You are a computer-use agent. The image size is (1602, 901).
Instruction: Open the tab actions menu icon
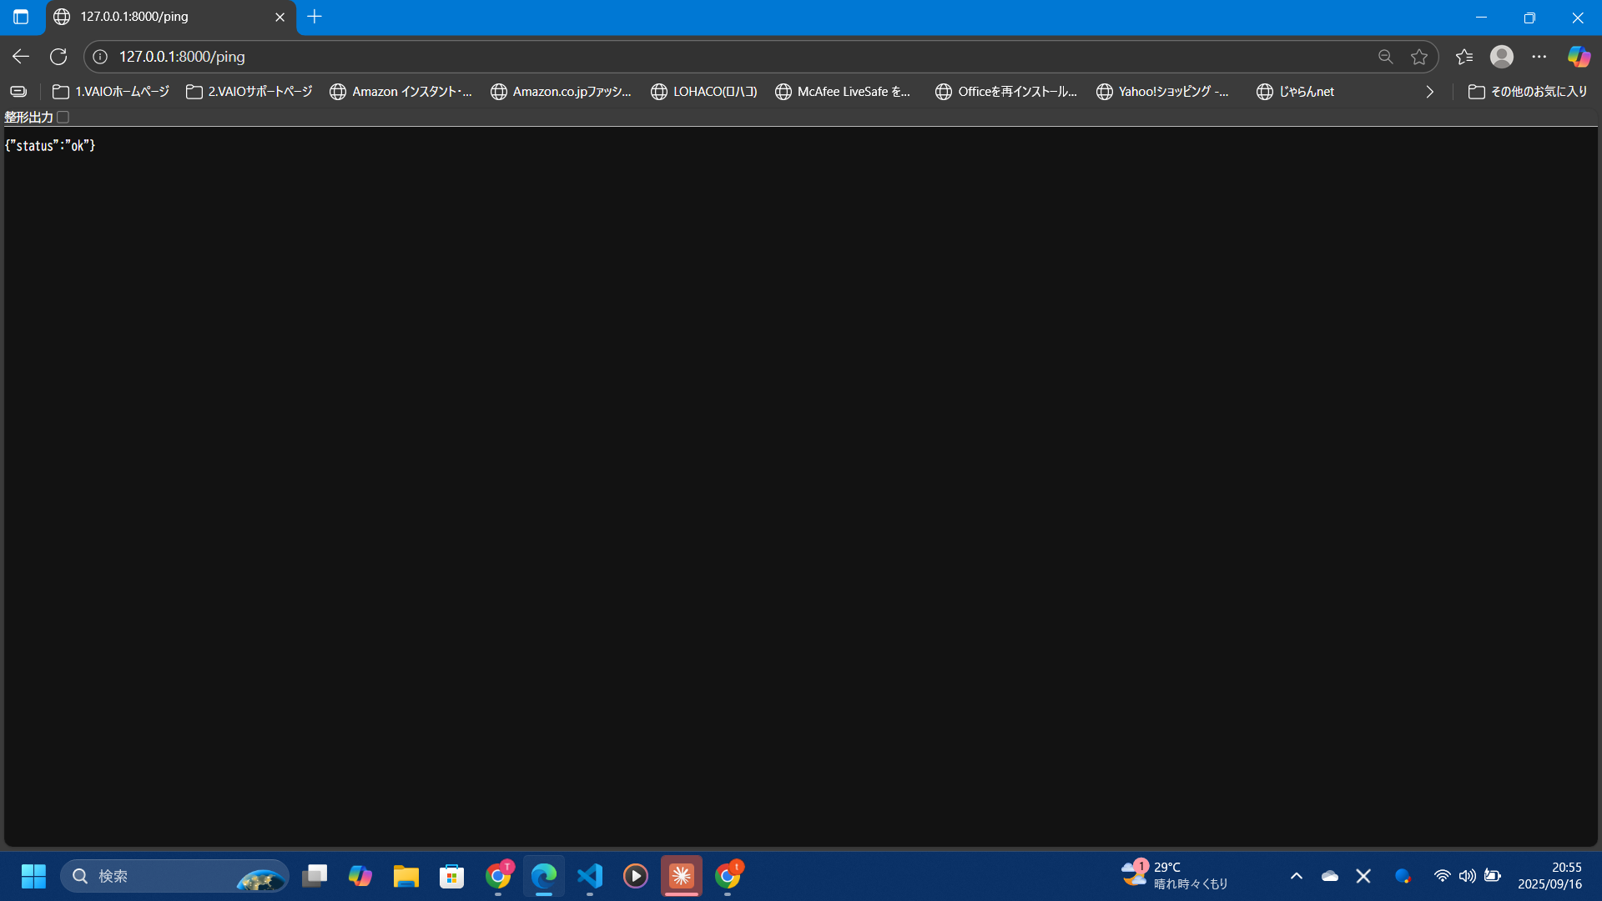(x=21, y=17)
